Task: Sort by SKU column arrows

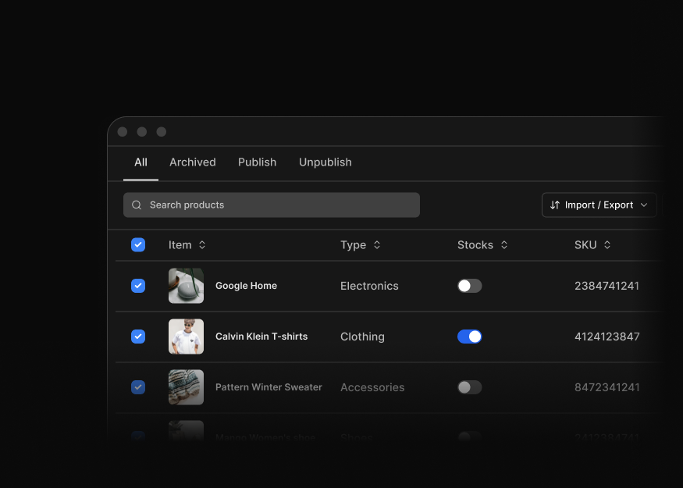Action: (607, 245)
